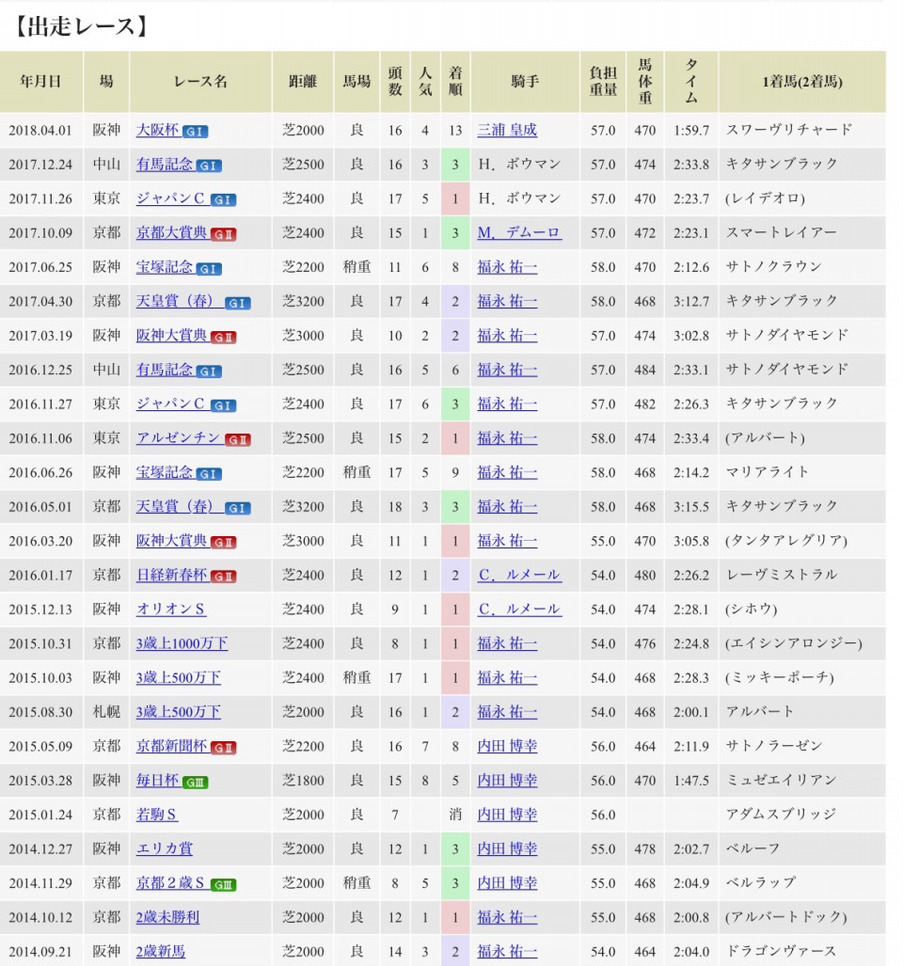This screenshot has width=903, height=966.
Task: Open jockey 福永 祐一 link on 2017.06.25 row
Action: (507, 267)
